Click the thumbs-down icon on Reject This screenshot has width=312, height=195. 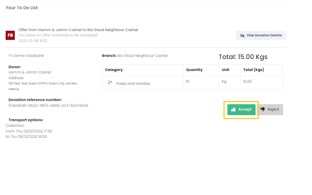(263, 109)
